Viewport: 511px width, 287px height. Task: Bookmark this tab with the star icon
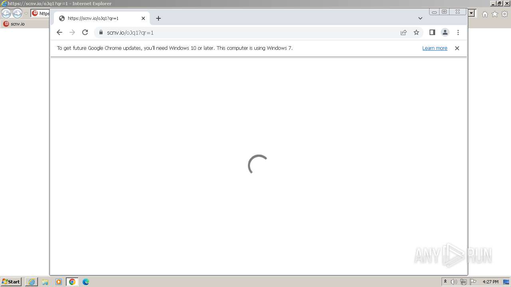pos(416,33)
